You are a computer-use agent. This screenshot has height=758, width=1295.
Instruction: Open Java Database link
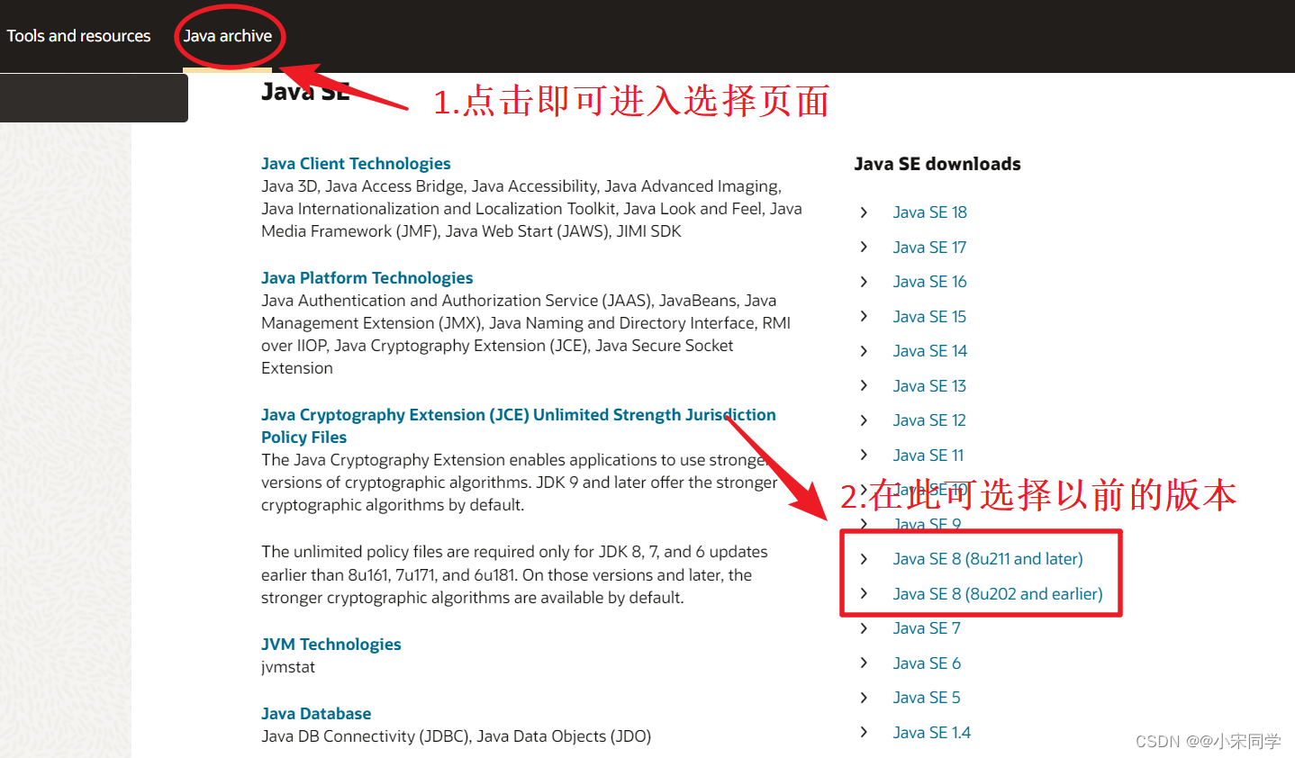click(316, 714)
